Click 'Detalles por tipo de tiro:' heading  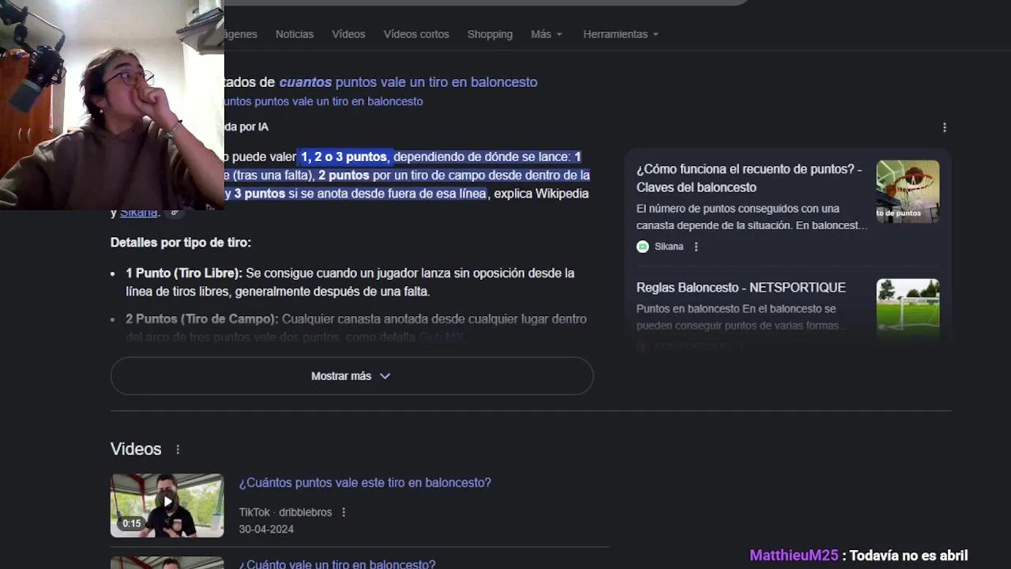[181, 243]
